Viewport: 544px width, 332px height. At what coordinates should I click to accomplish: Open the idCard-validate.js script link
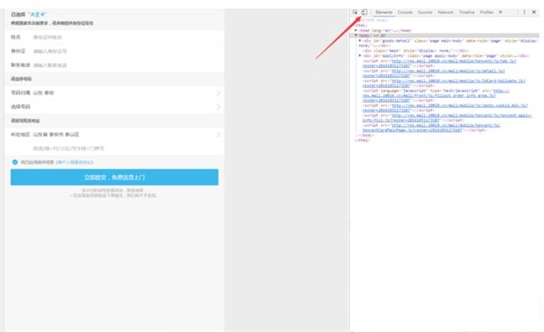pos(443,83)
